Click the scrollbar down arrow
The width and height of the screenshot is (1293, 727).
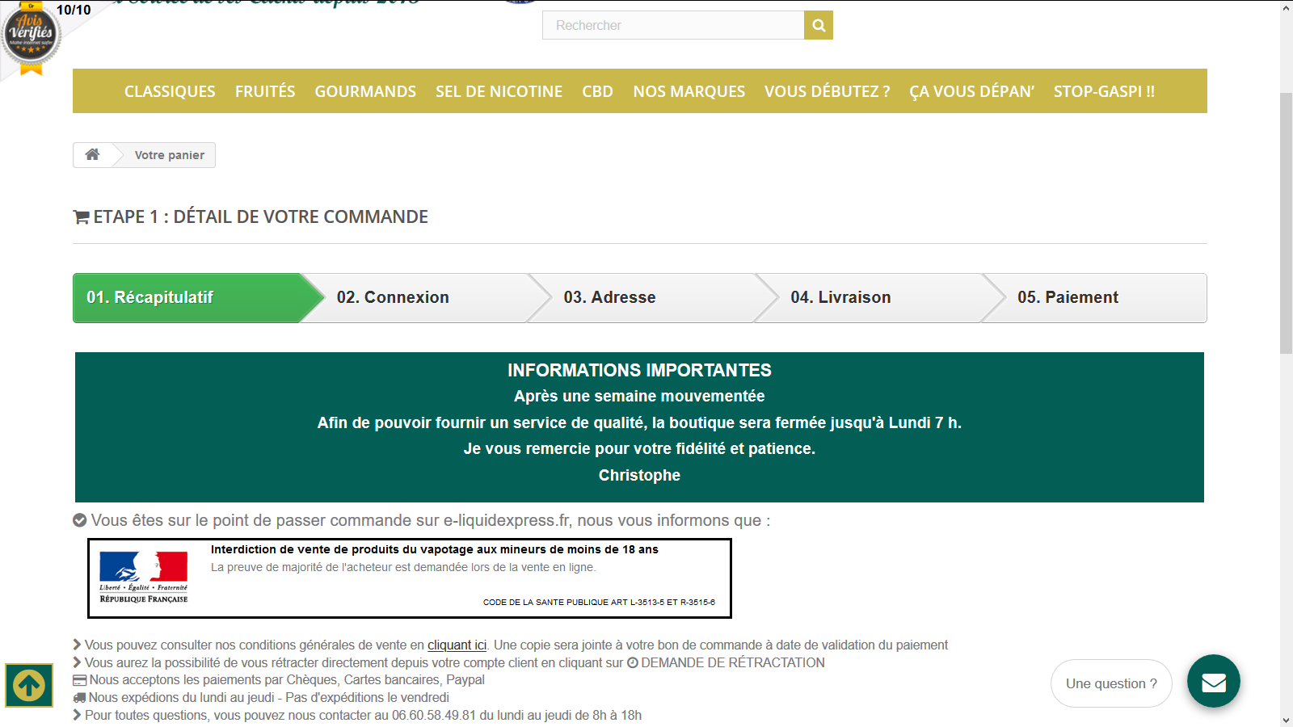(1286, 719)
